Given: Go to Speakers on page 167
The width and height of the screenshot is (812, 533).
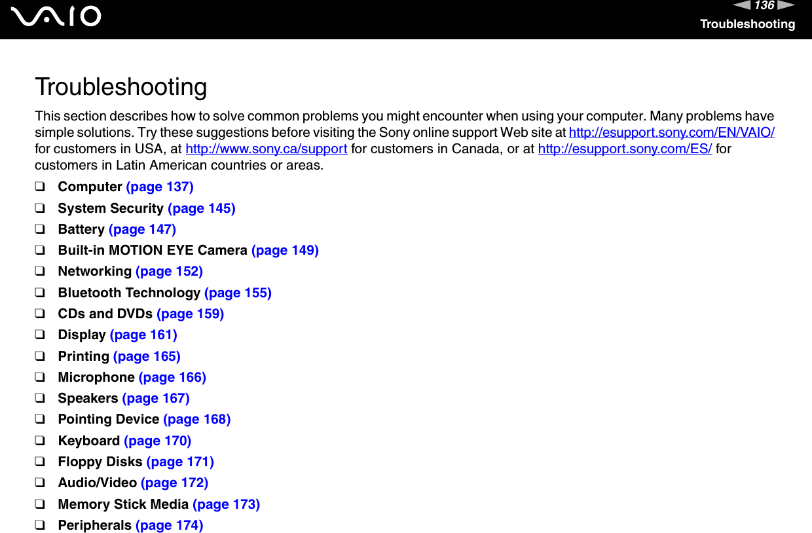Looking at the screenshot, I should tap(156, 398).
